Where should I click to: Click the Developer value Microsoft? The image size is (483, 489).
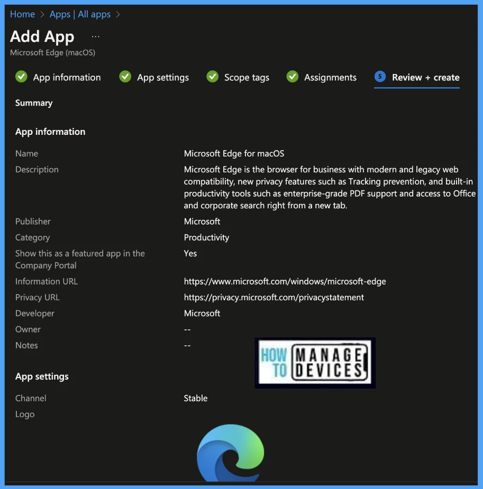coord(202,313)
